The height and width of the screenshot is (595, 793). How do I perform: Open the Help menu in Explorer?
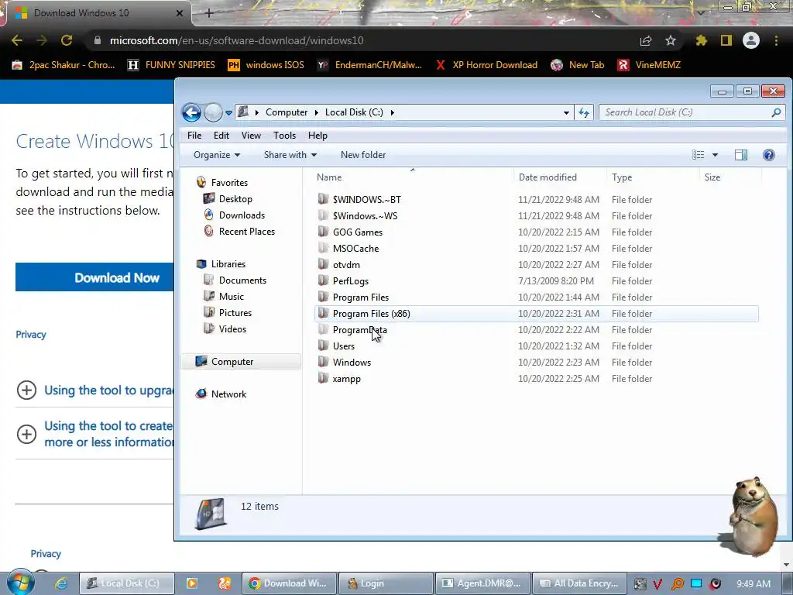(318, 136)
